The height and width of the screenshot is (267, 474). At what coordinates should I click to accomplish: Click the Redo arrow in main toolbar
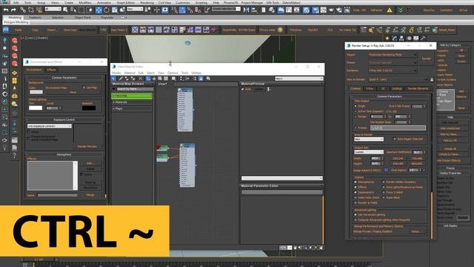(x=13, y=10)
